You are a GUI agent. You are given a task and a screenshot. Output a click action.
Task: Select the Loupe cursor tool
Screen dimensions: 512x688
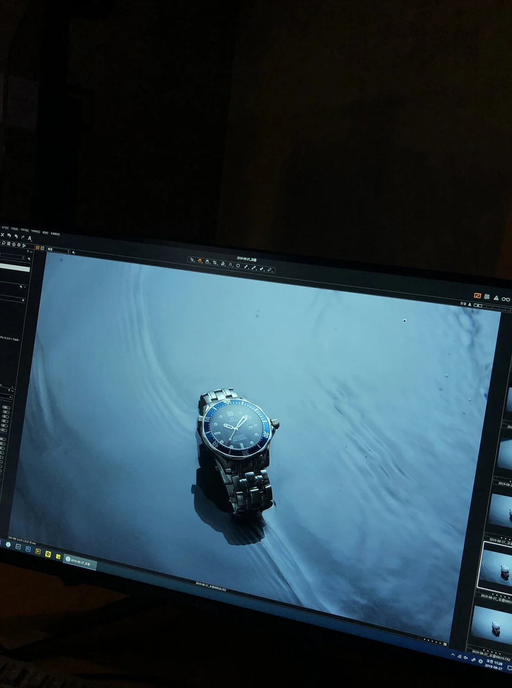(x=207, y=262)
